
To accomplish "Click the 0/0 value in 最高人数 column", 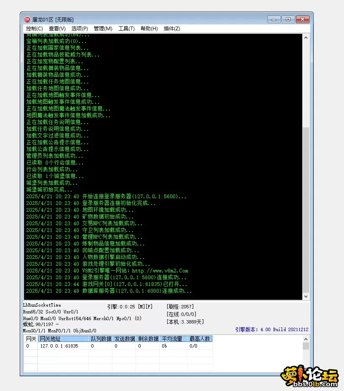I will pyautogui.click(x=193, y=346).
